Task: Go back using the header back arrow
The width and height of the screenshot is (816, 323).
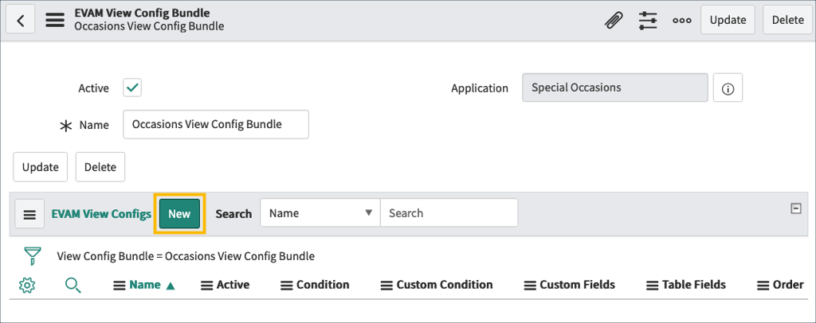Action: pos(20,20)
